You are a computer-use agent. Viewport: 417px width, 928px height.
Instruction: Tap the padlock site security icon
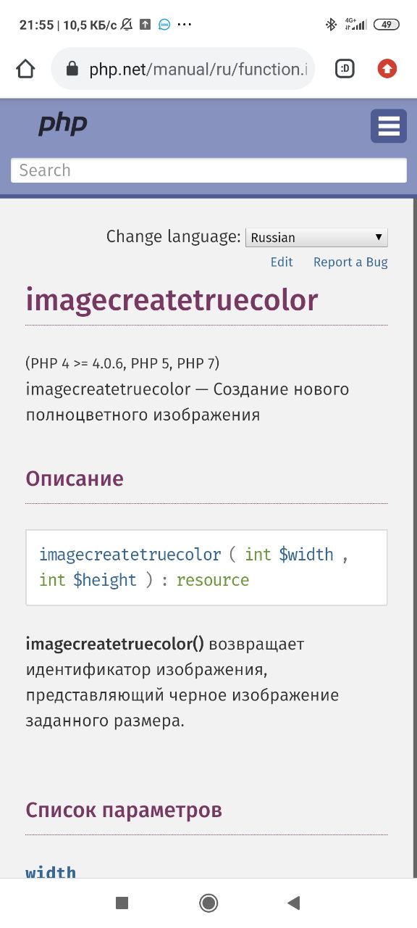click(71, 69)
